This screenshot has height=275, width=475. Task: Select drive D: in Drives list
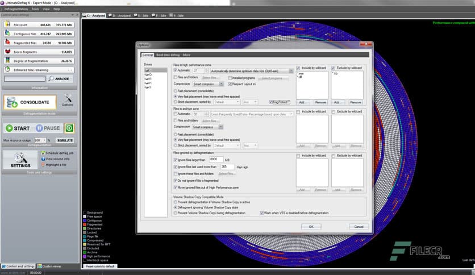[149, 74]
